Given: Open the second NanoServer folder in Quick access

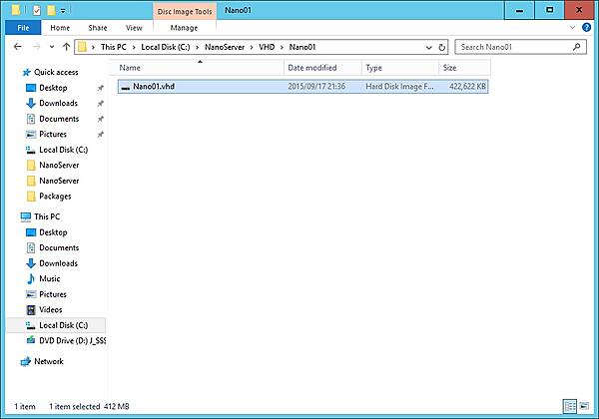Looking at the screenshot, I should point(59,181).
